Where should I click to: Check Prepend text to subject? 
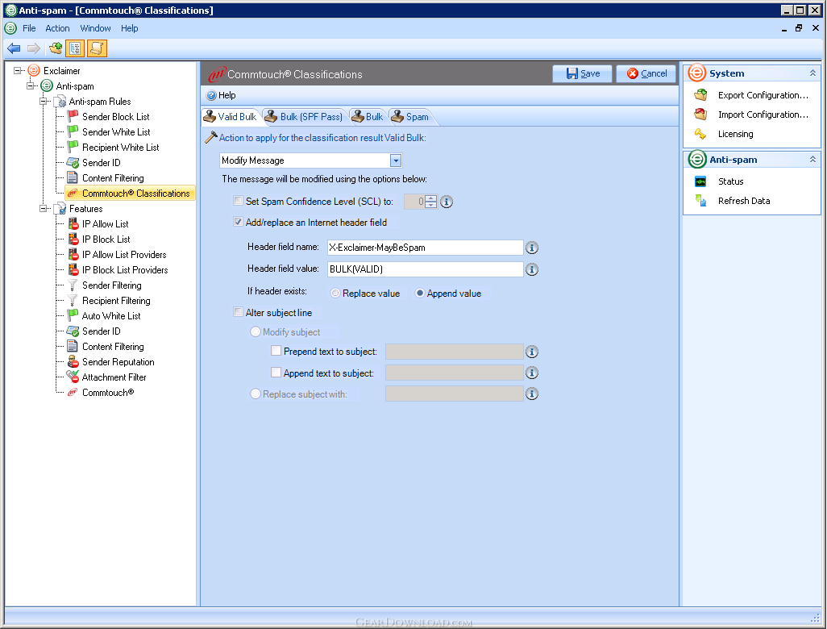tap(276, 351)
